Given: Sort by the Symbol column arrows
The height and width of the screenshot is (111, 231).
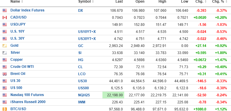Looking at the screenshot, I should tap(93, 2).
